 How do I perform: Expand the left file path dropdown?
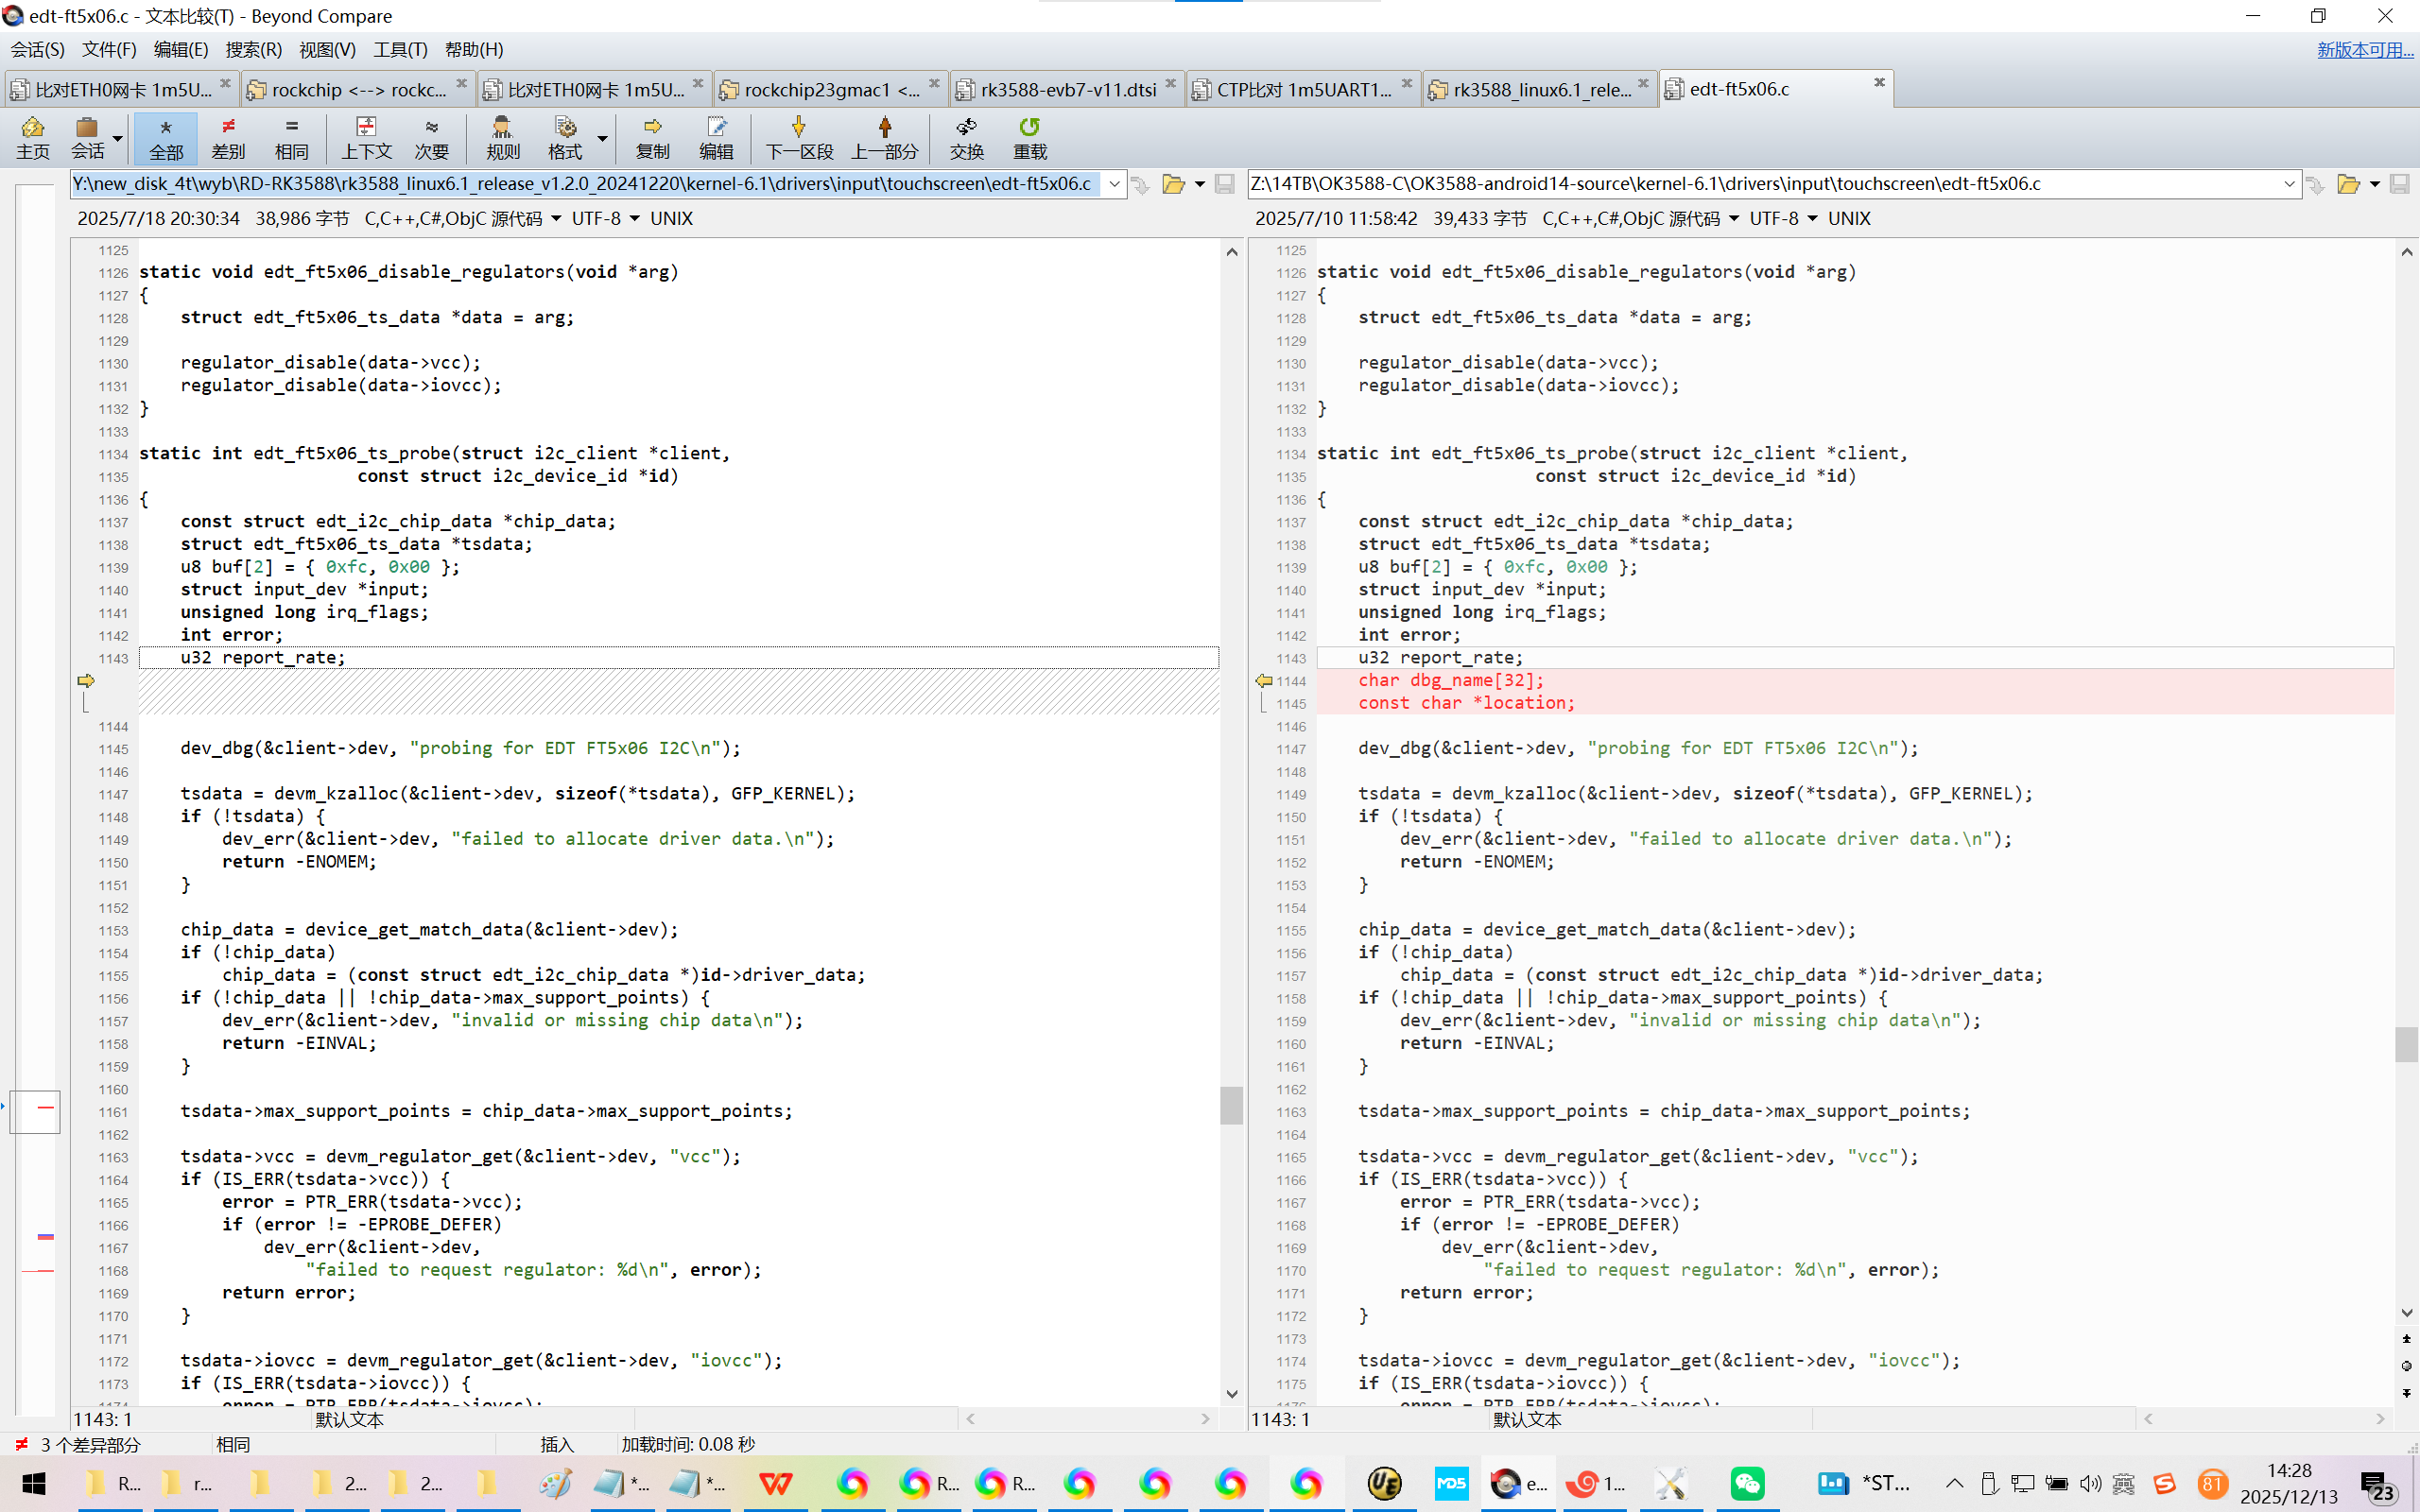(x=1114, y=184)
